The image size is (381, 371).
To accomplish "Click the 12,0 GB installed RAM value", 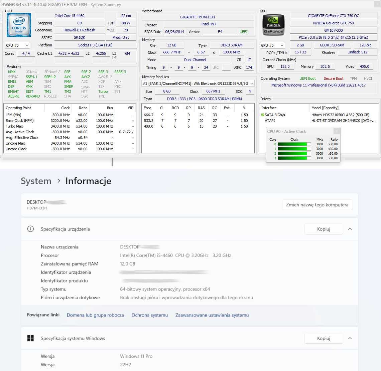I will point(128,264).
